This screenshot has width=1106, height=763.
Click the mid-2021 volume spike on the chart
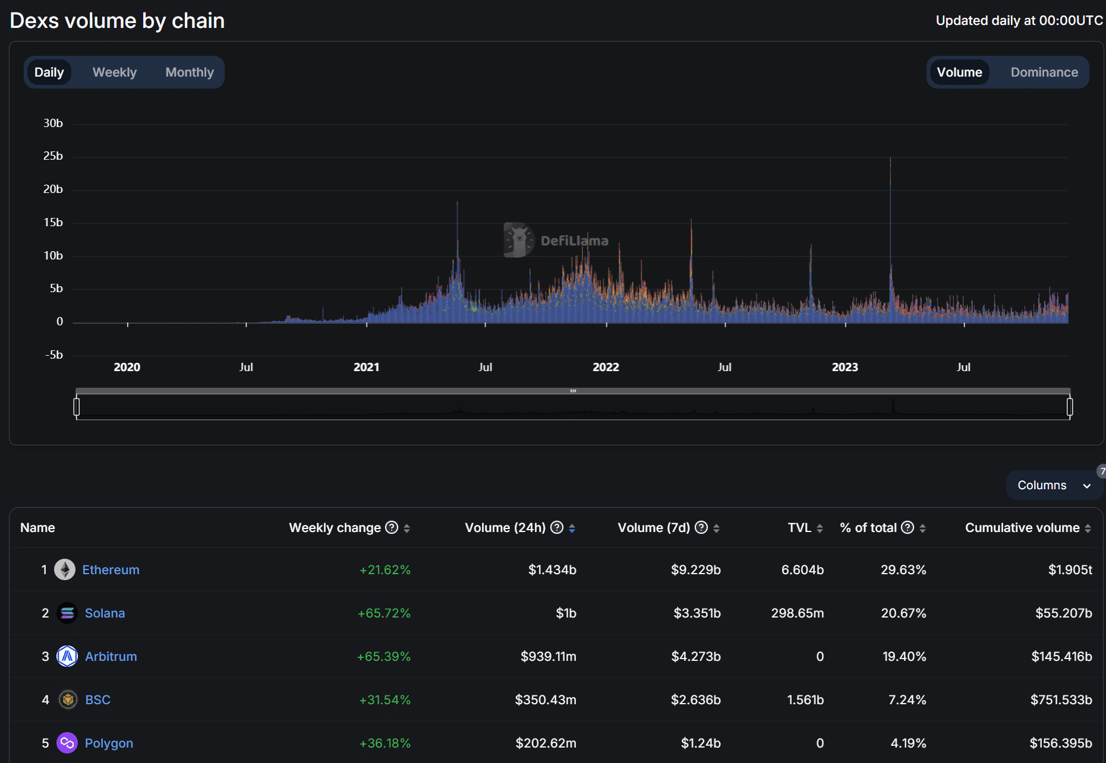pyautogui.click(x=457, y=261)
